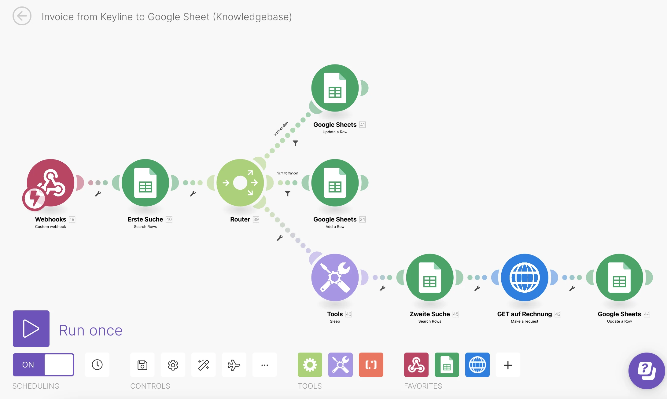Open Google Sheets Update a Row module 41

click(335, 88)
